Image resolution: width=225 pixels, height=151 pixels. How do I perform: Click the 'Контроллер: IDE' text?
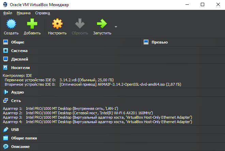17,75
